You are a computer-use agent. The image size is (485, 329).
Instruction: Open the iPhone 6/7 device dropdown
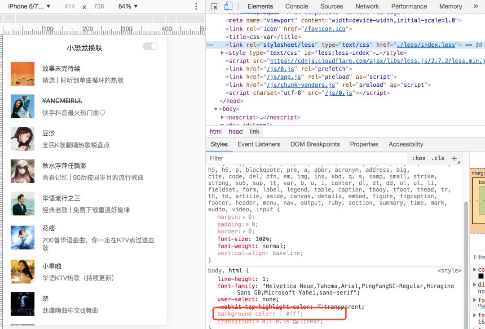coord(29,6)
